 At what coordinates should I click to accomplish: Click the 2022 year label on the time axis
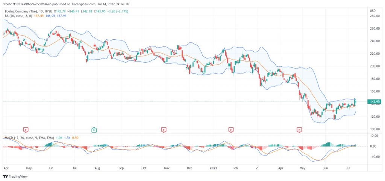pyautogui.click(x=213, y=168)
